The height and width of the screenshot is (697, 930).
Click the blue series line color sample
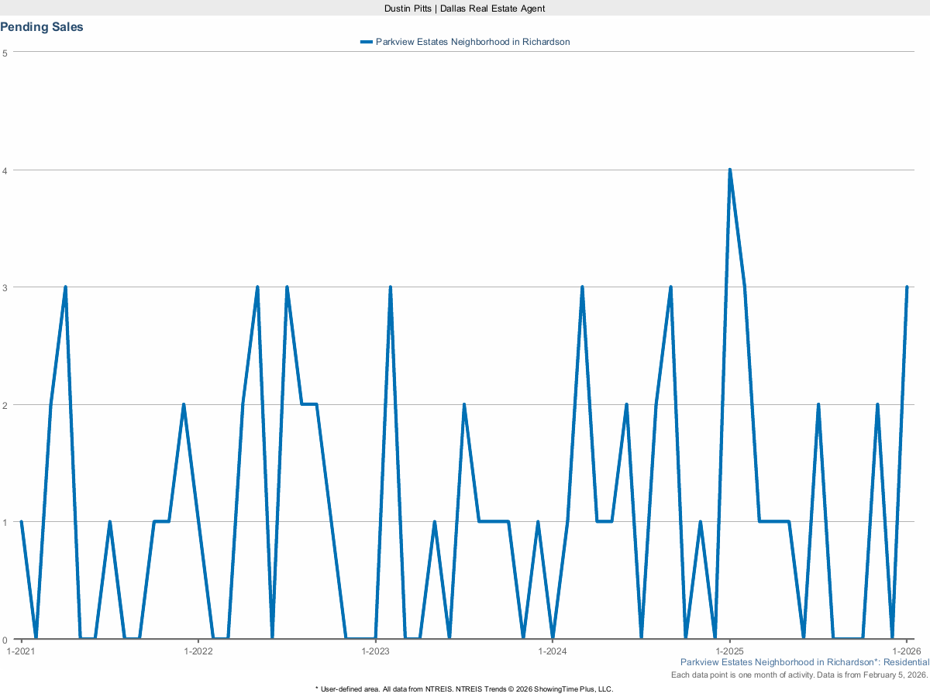(366, 42)
